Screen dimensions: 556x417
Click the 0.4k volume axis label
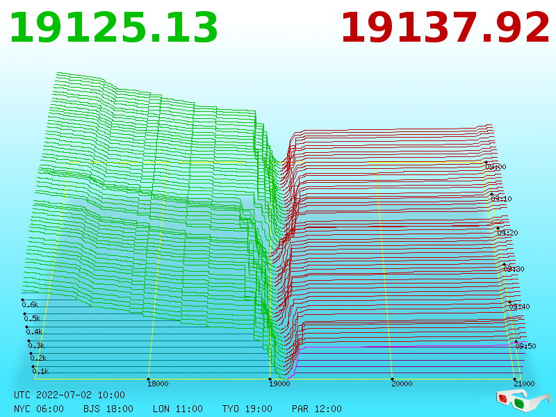pyautogui.click(x=34, y=332)
